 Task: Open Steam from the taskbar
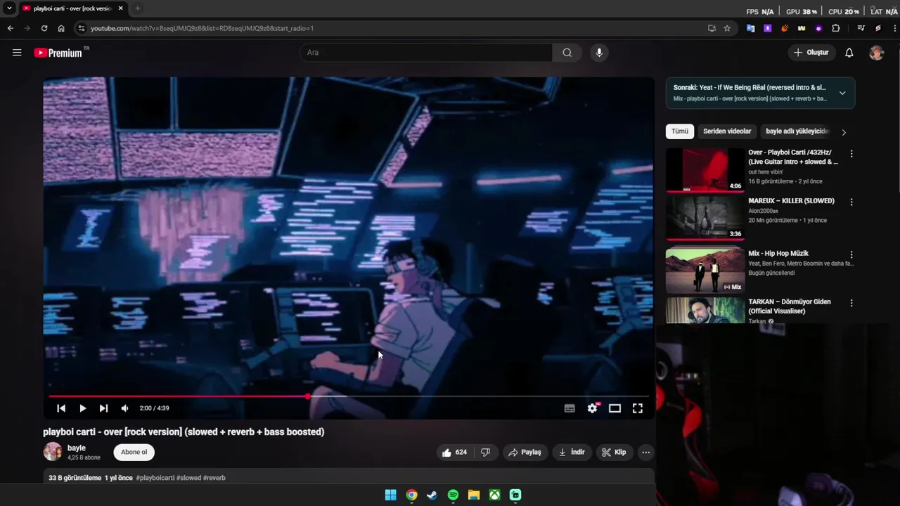432,495
